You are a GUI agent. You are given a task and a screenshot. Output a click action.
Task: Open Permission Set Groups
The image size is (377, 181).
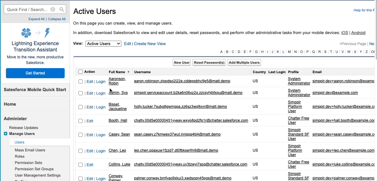tap(34, 169)
